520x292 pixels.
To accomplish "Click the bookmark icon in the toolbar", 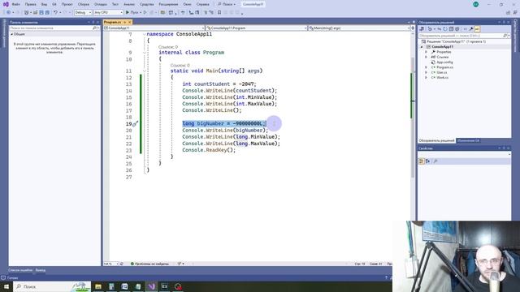I will point(219,12).
